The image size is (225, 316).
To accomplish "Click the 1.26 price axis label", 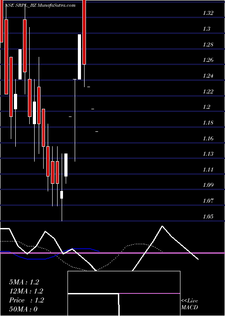I will [x=208, y=60].
